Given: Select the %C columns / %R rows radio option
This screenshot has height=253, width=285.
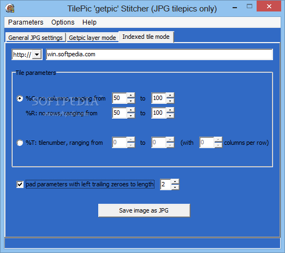Looking at the screenshot, I should click(20, 98).
